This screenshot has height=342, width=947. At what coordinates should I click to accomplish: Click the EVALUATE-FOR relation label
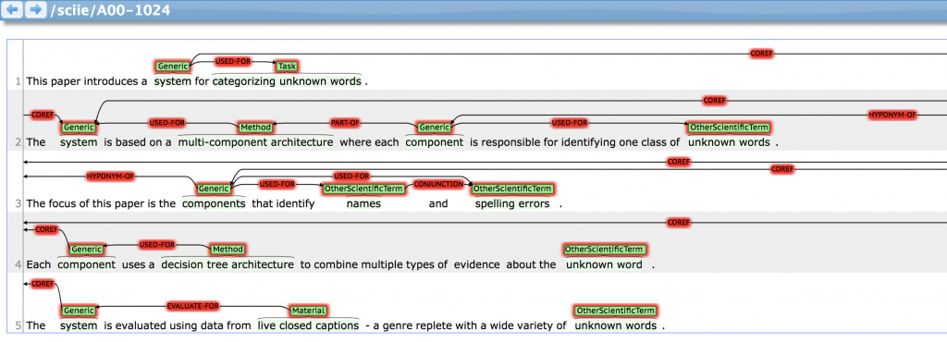coord(193,306)
